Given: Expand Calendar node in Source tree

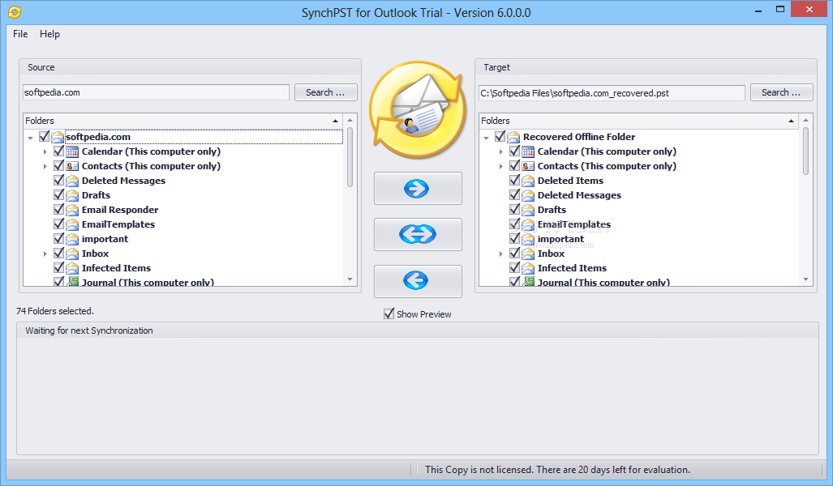Looking at the screenshot, I should coord(45,151).
